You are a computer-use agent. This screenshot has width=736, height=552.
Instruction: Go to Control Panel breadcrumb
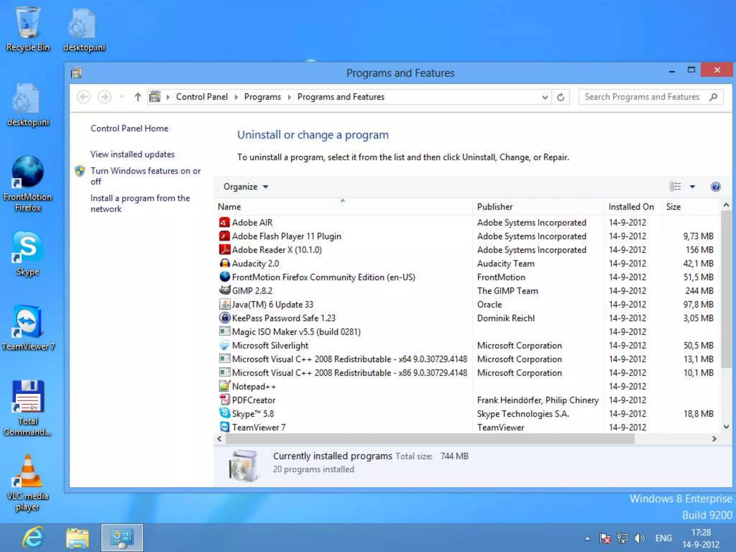[x=202, y=97]
